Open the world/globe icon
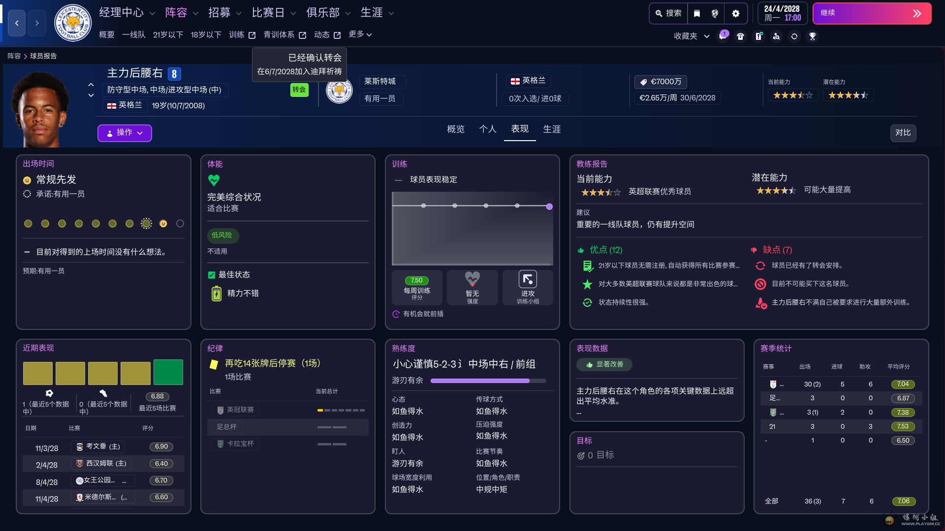Screen dimensions: 945x531 coord(715,13)
